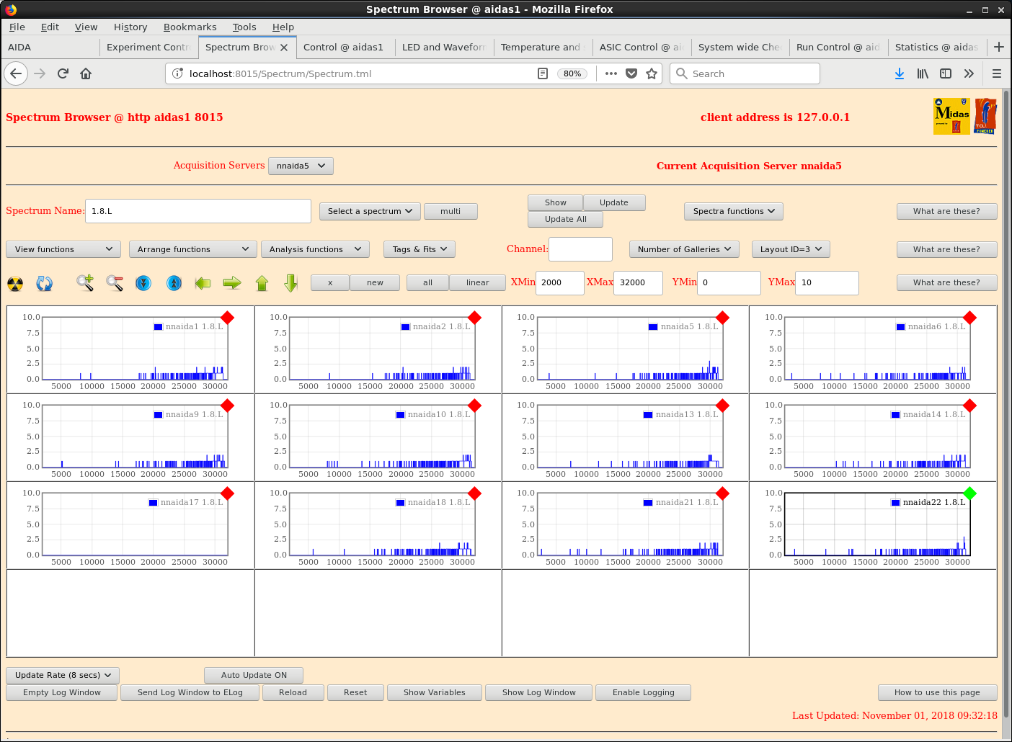This screenshot has height=742, width=1012.
Task: Open a new tab with plus icon
Action: [999, 47]
